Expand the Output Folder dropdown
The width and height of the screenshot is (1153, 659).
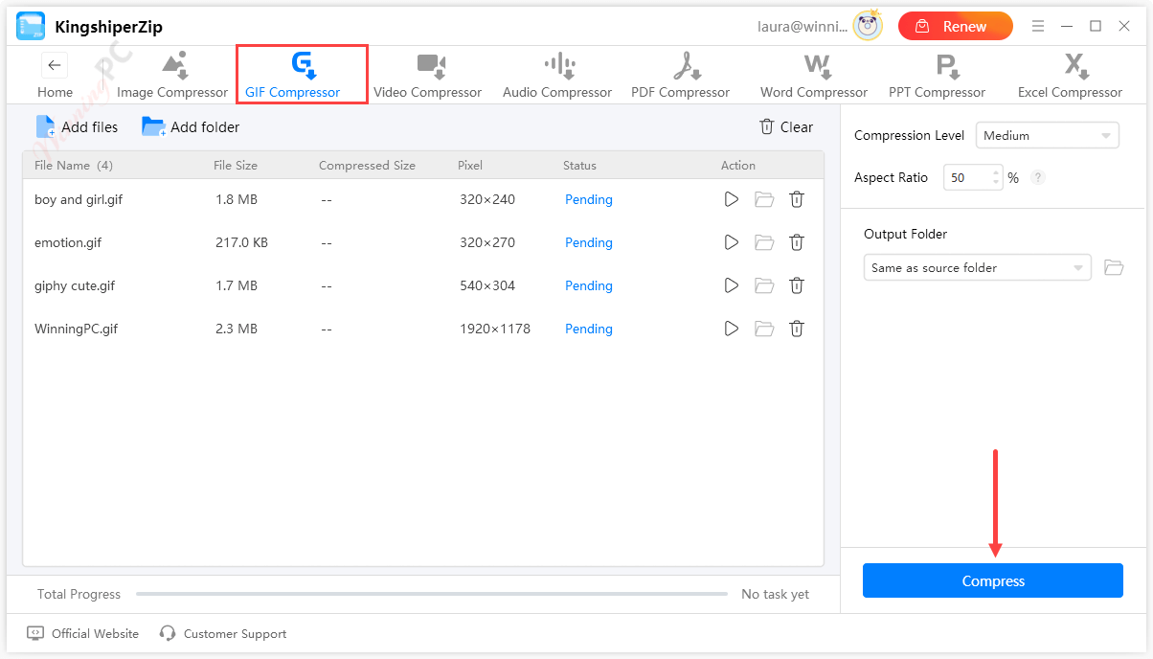coord(978,267)
